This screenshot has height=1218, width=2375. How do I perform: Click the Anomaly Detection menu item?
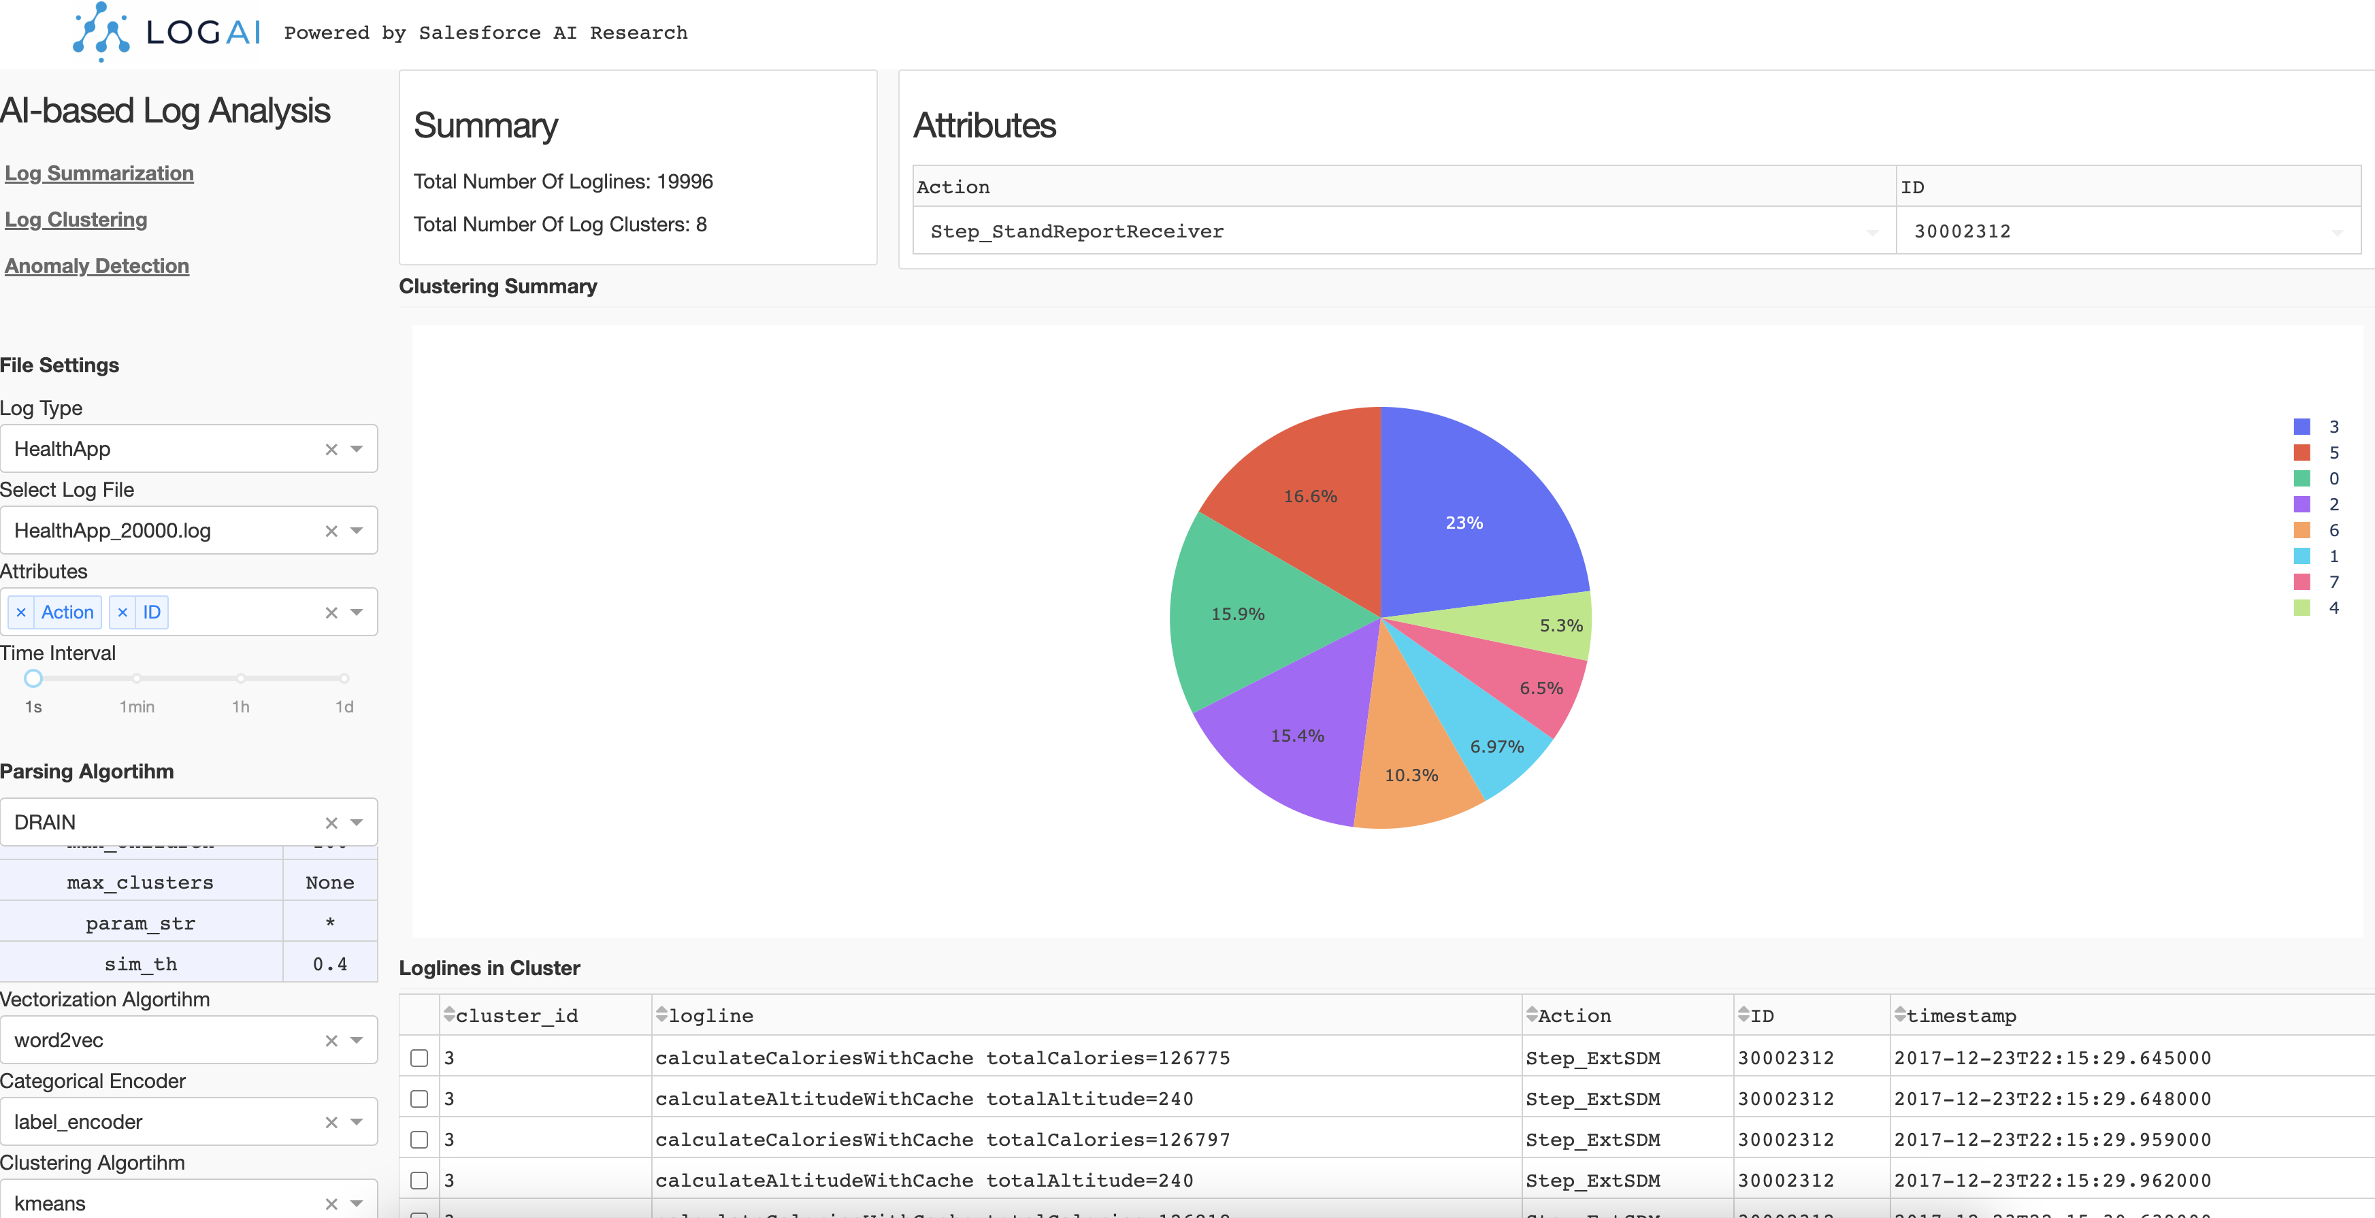click(x=98, y=264)
